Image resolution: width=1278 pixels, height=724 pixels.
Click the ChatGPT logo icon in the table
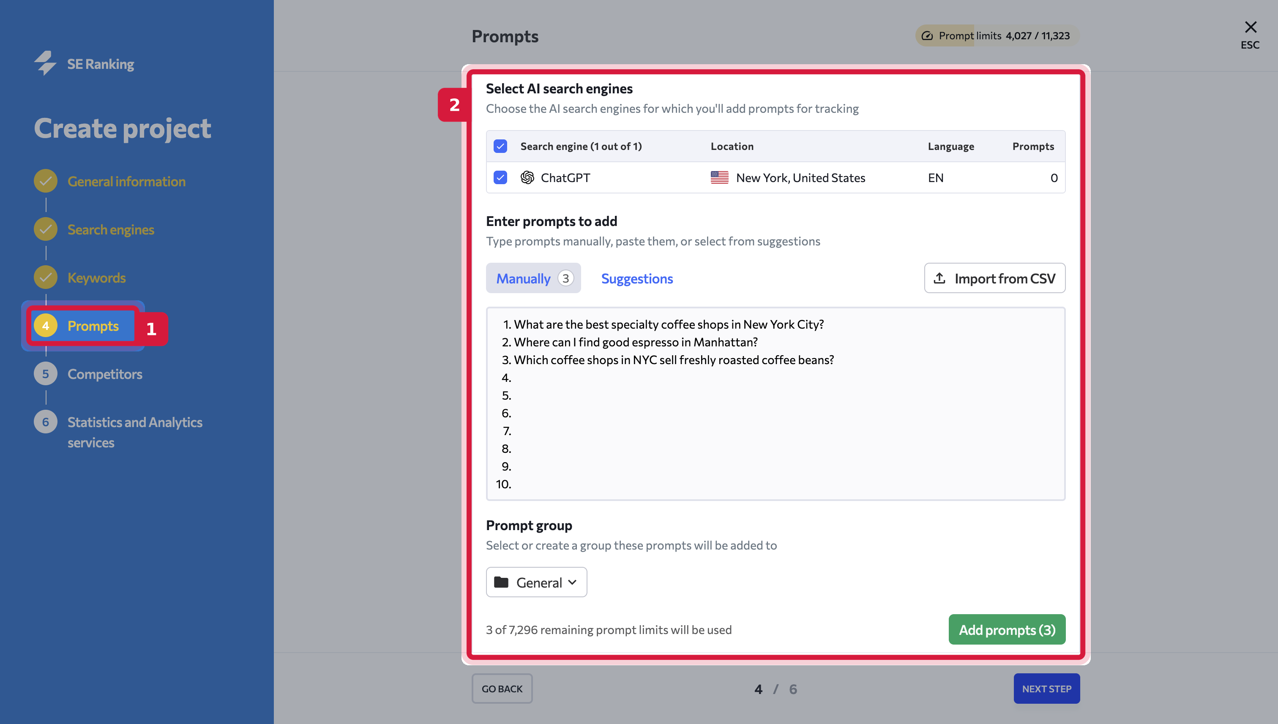click(527, 177)
